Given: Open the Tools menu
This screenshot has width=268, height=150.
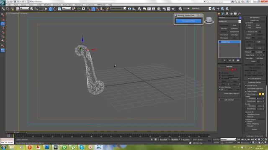Looking at the screenshot, I should coord(16,5).
